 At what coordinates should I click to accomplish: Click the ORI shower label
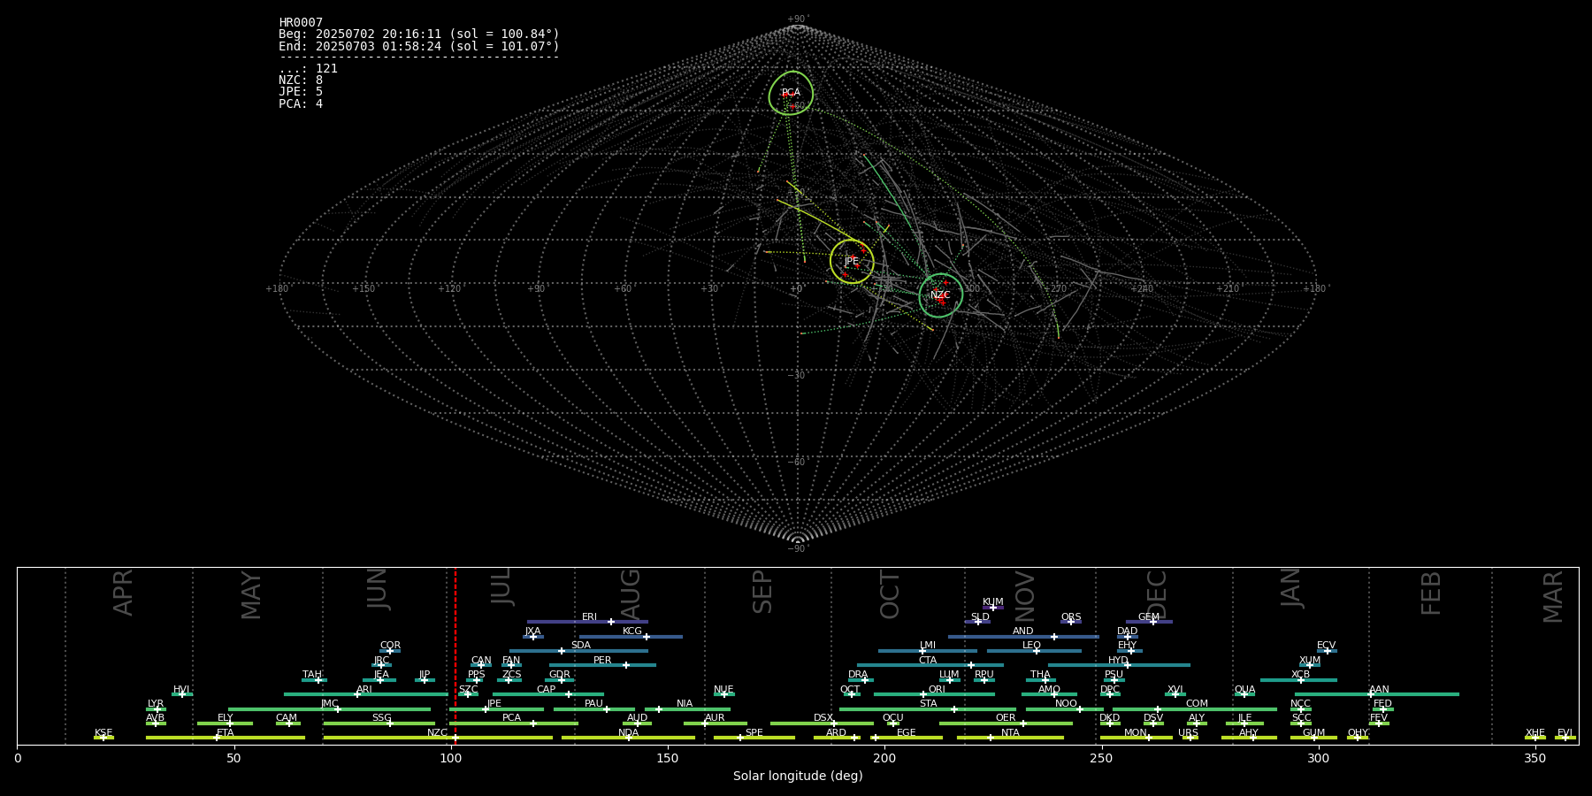[x=937, y=690]
